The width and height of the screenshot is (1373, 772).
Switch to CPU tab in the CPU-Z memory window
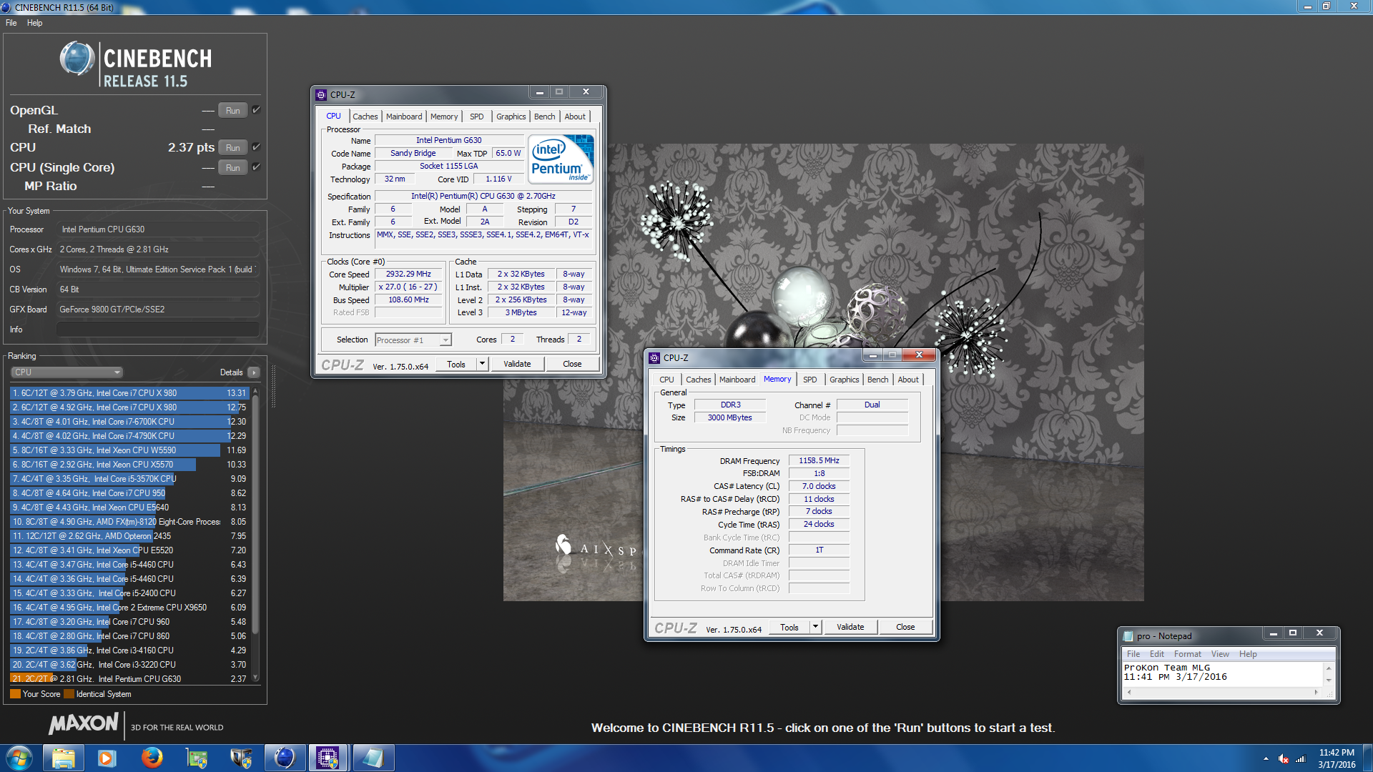[666, 380]
